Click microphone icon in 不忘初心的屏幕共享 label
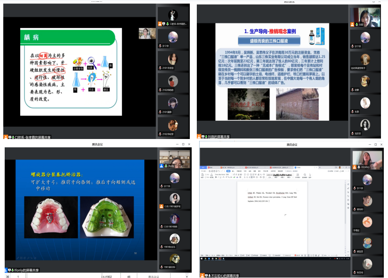The image size is (388, 278). pos(208,275)
